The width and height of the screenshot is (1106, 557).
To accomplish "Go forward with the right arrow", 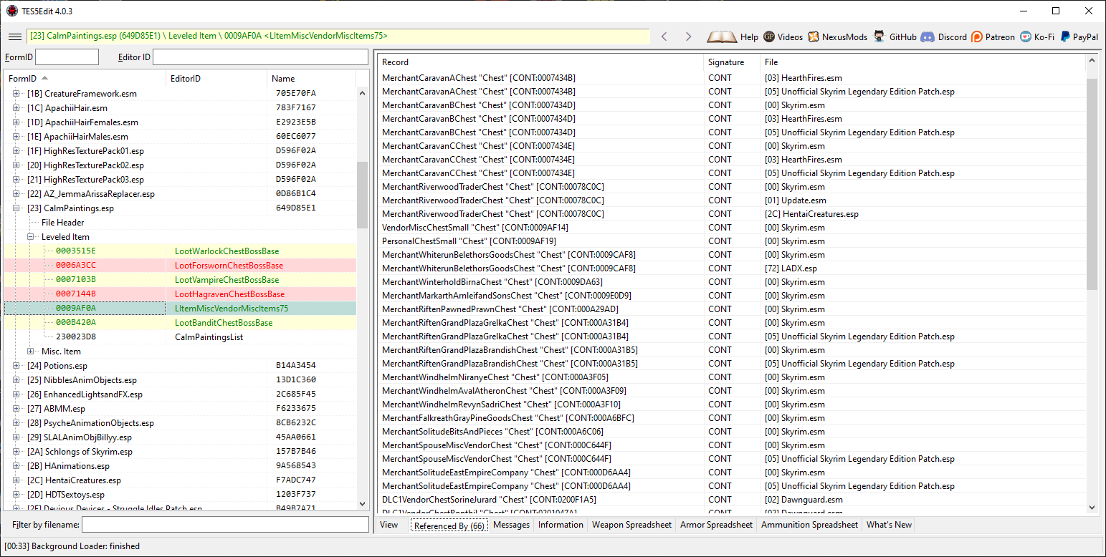I will tap(688, 37).
